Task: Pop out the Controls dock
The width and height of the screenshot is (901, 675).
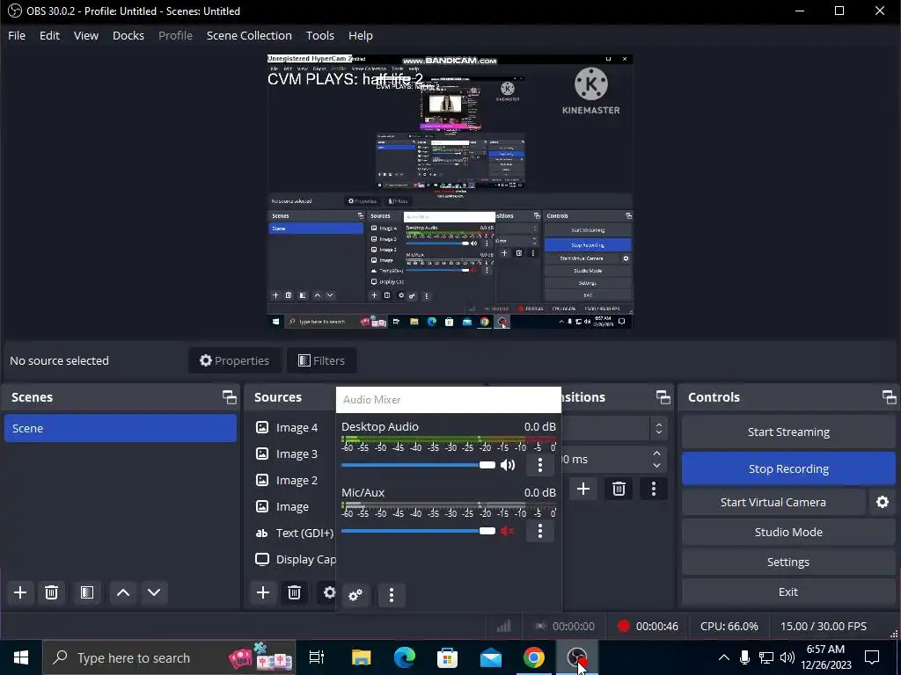Action: [x=889, y=397]
